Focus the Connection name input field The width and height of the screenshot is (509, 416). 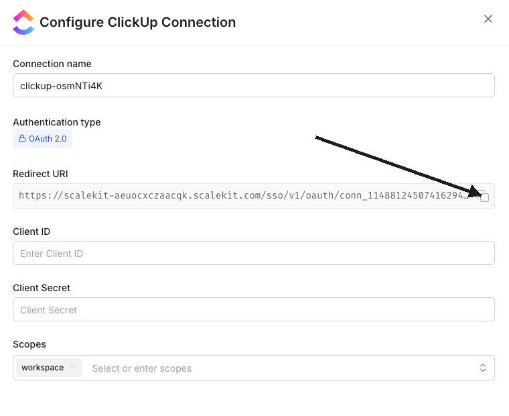pyautogui.click(x=253, y=86)
